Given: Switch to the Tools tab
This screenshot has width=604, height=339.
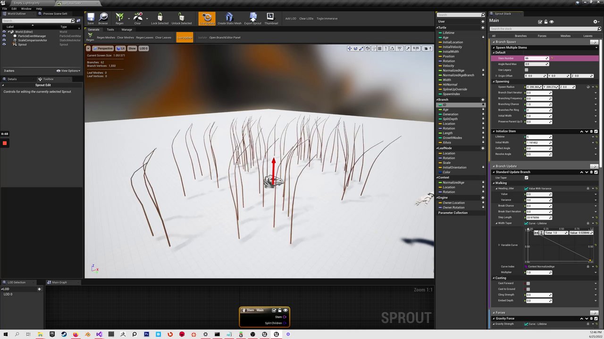Looking at the screenshot, I should click(x=110, y=30).
